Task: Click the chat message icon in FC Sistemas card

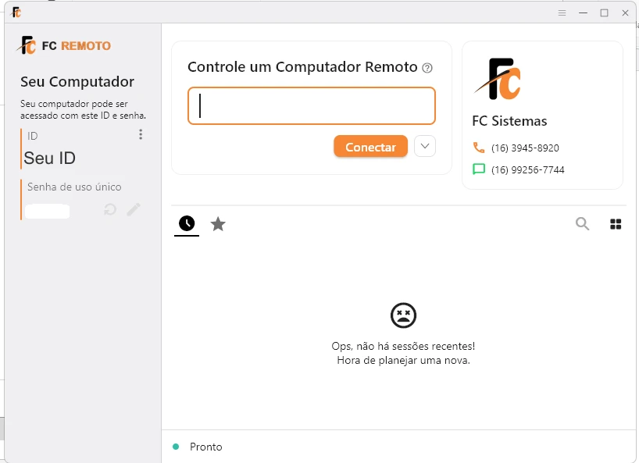Action: pos(479,169)
